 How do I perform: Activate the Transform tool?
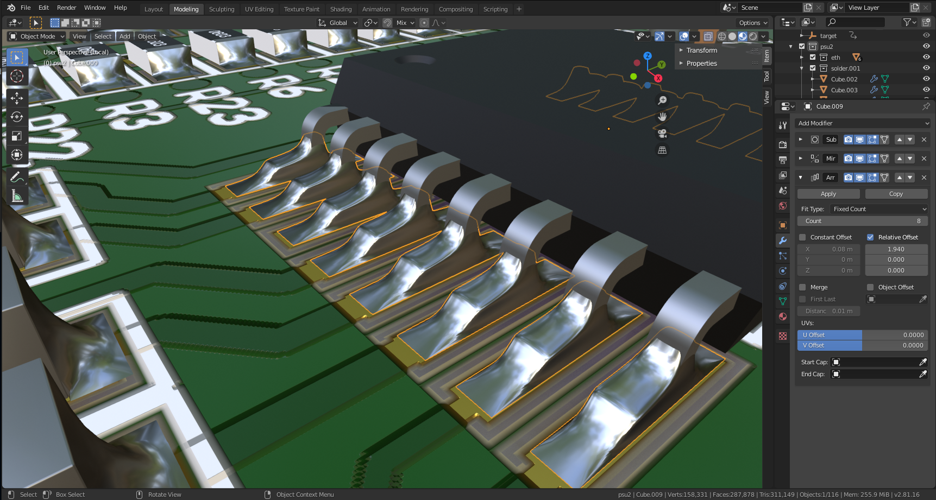(x=17, y=155)
